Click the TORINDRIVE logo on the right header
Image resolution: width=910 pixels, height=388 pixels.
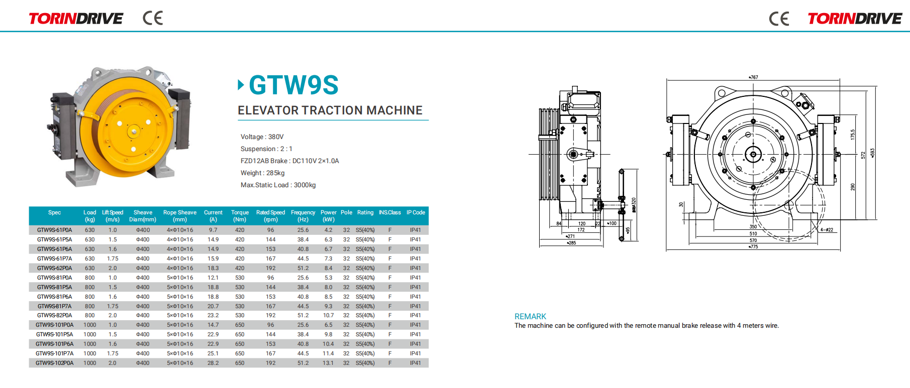855,19
